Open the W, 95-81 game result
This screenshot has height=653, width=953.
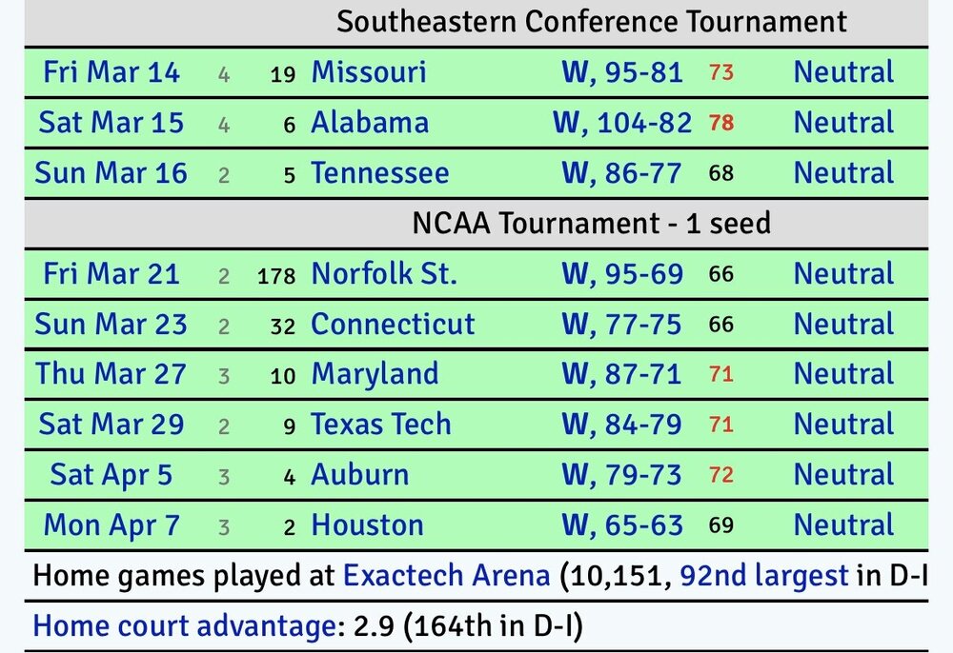point(622,72)
